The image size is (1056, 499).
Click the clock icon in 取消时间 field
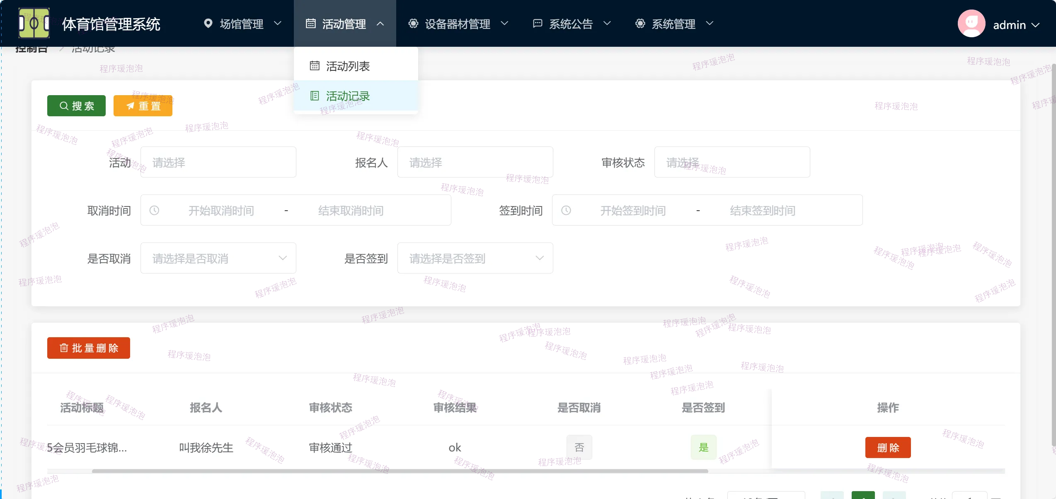[x=154, y=211]
